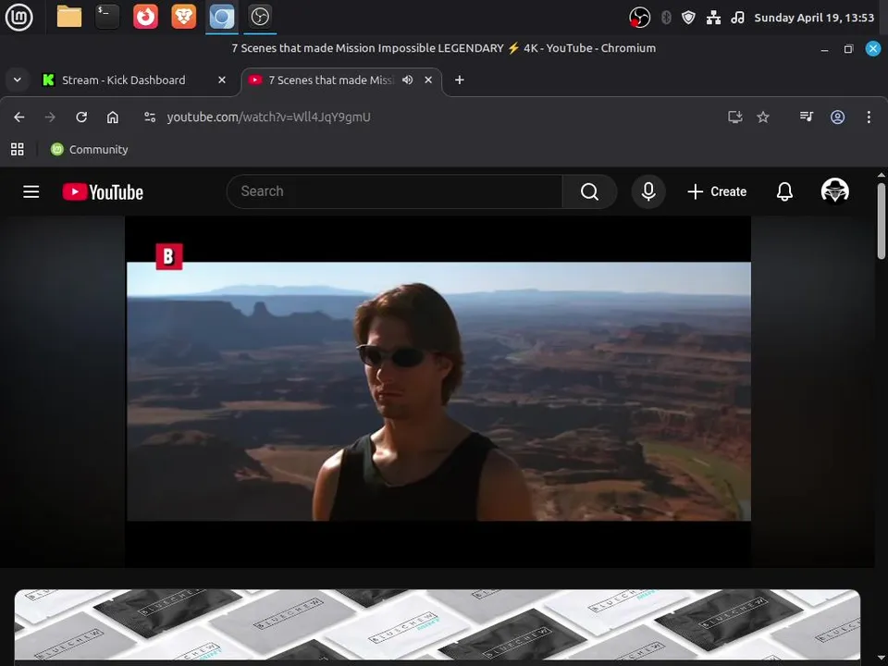Open the Bluetooth tray icon
Screen dimensions: 888x666
[666, 18]
